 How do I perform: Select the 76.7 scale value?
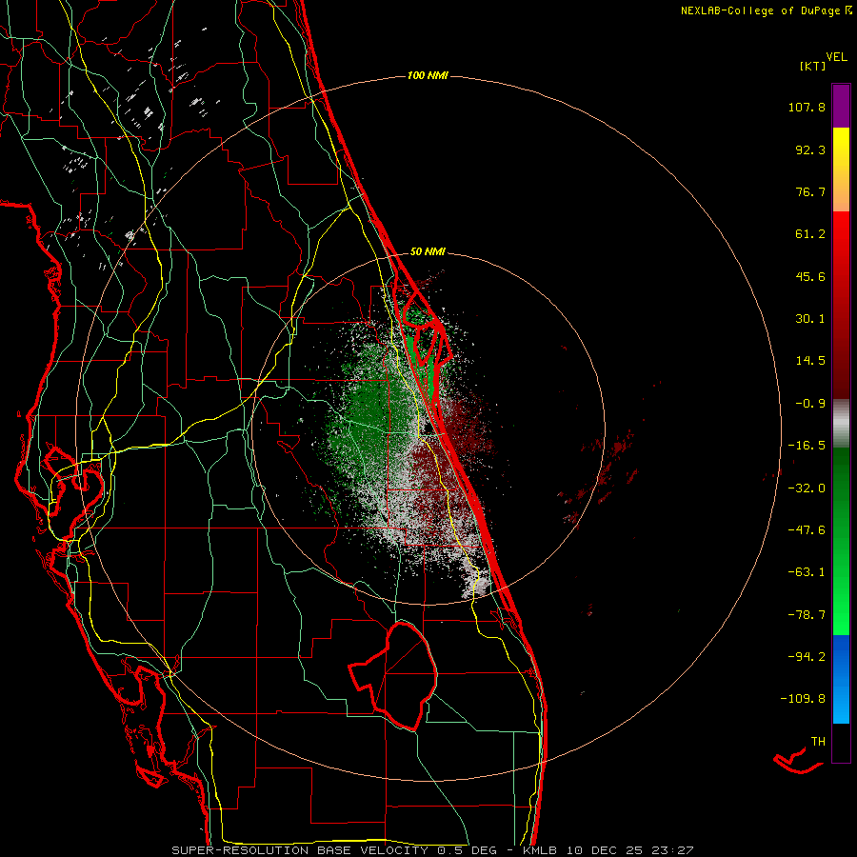(810, 191)
